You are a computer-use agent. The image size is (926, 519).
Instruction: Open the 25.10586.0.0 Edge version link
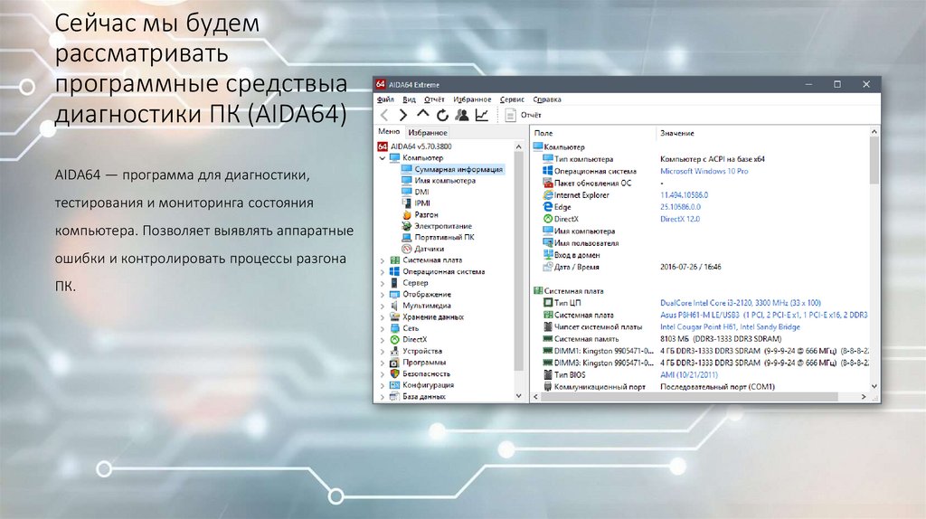[680, 207]
